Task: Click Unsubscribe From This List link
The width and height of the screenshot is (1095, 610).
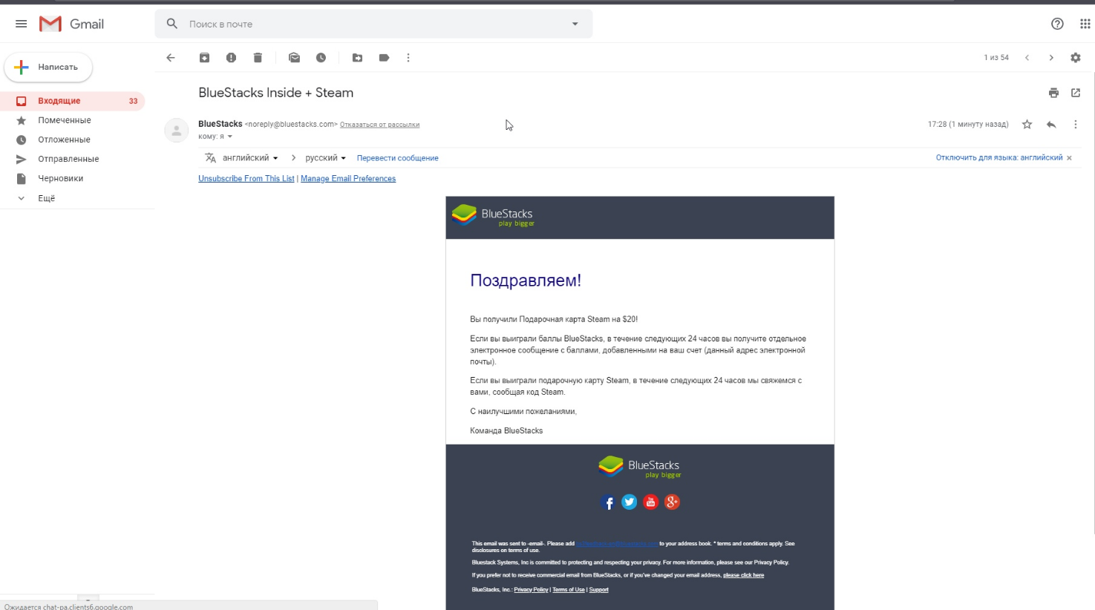Action: pos(246,179)
